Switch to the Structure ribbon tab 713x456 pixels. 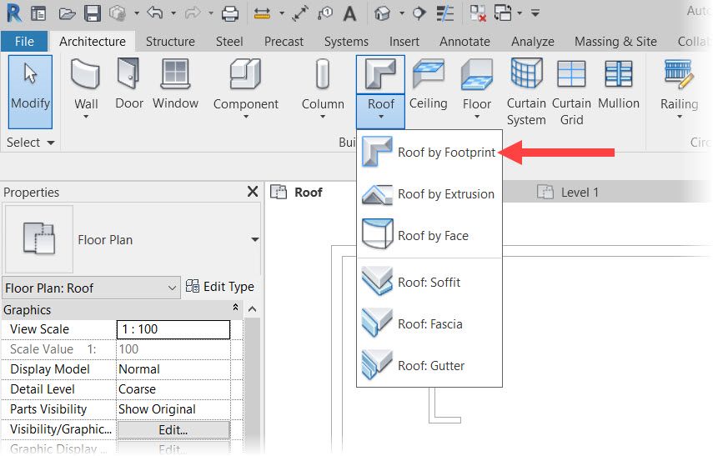[x=170, y=42]
